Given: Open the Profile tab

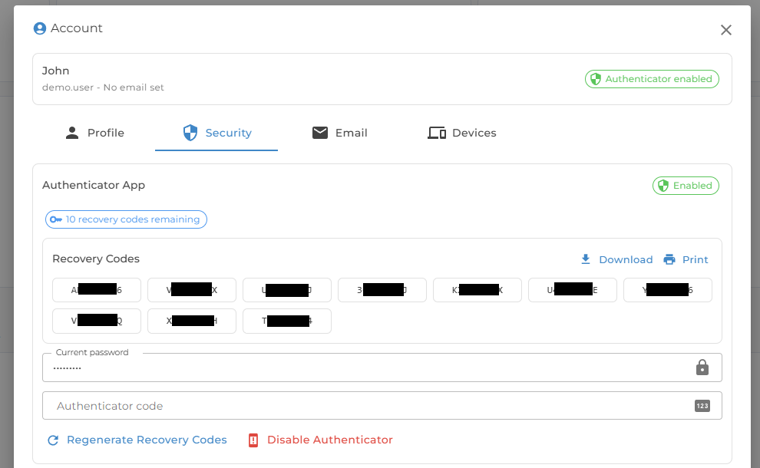Looking at the screenshot, I should tap(95, 133).
